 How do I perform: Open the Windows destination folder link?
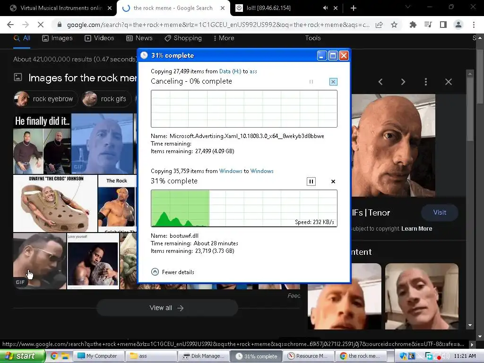click(x=262, y=171)
